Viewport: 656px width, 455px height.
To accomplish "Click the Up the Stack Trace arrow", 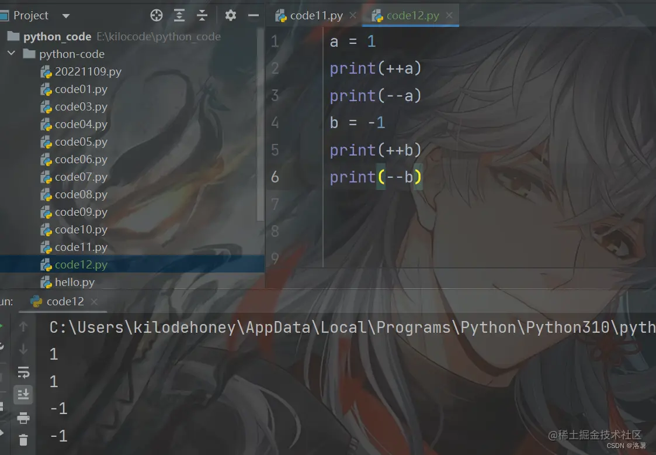I will click(23, 327).
